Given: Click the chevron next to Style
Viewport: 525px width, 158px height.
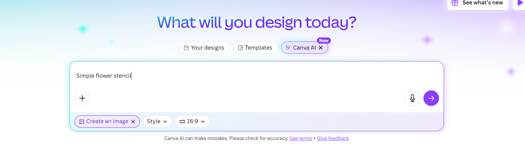Looking at the screenshot, I should coord(165,122).
